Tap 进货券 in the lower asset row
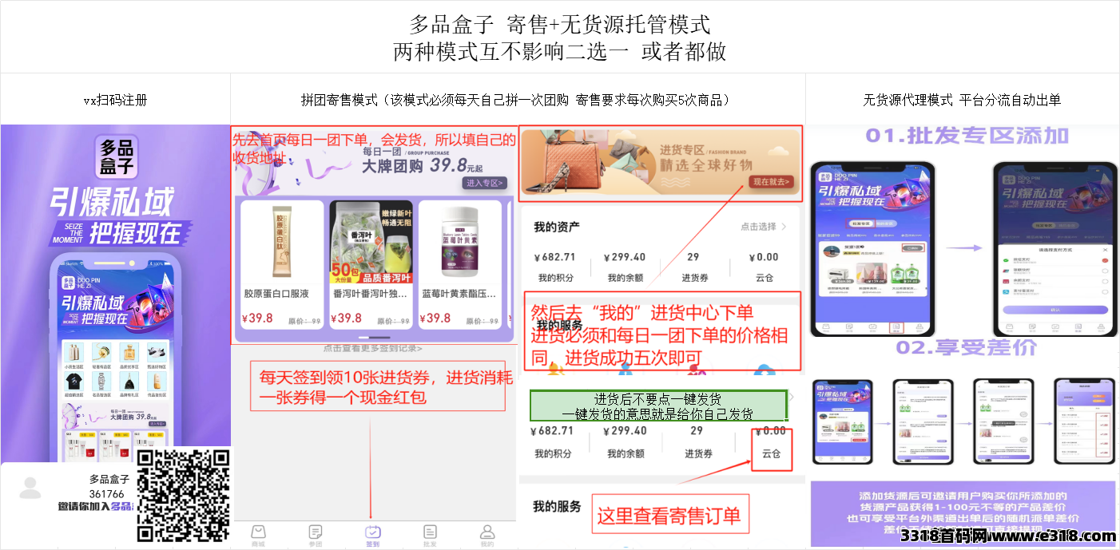 click(x=697, y=453)
